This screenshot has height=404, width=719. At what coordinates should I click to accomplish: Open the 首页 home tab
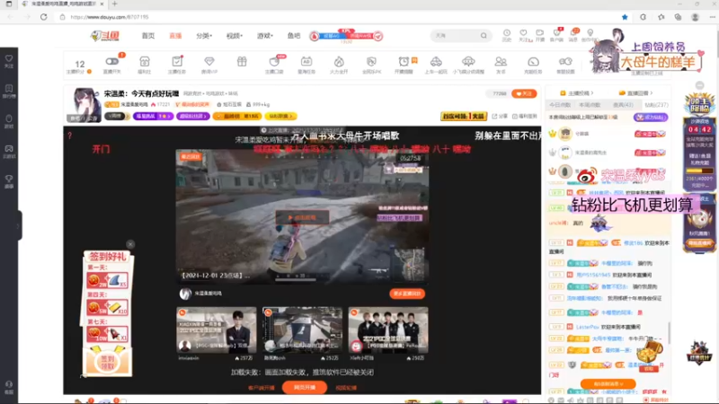(x=148, y=36)
